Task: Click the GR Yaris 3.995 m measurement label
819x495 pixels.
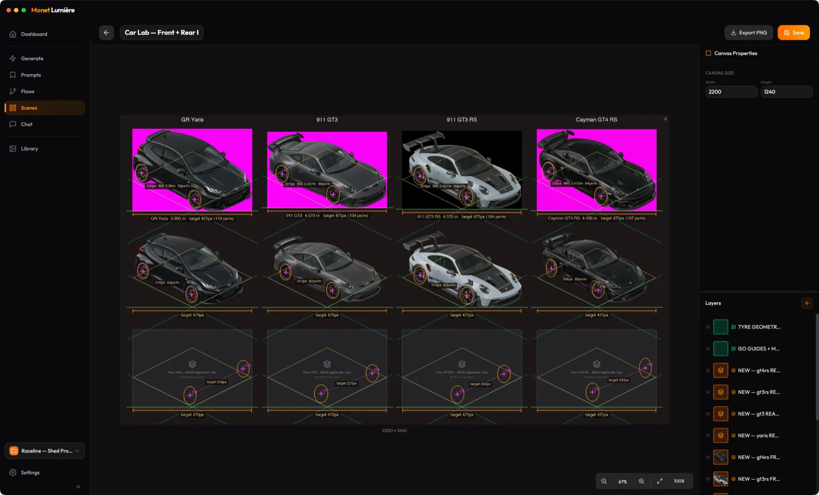Action: point(192,218)
